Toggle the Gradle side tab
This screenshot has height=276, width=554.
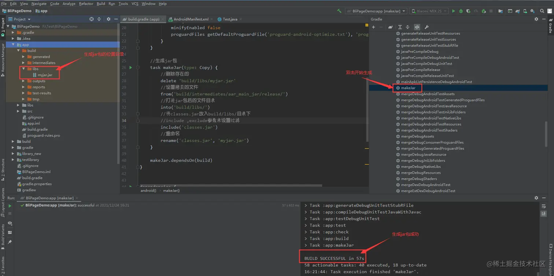(550, 26)
